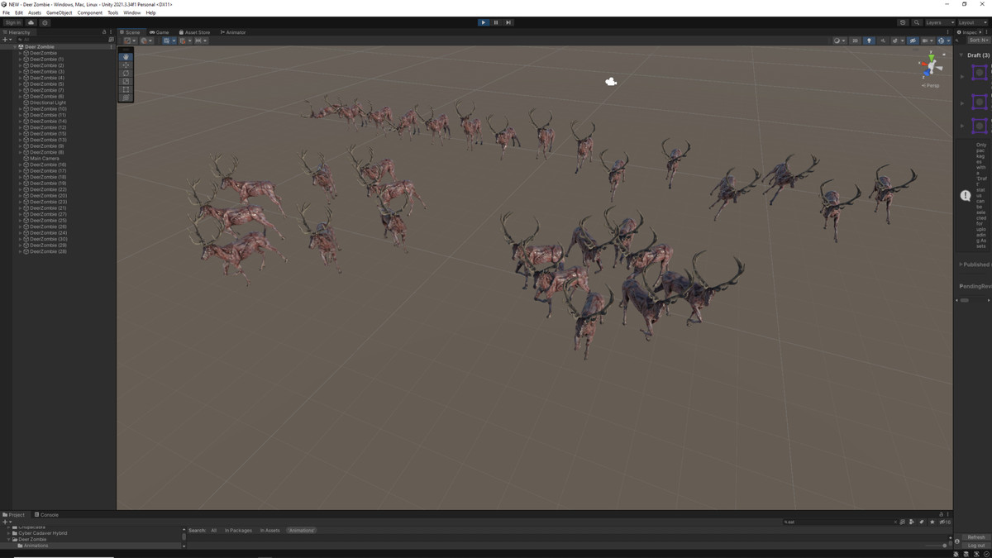Select the Rect tool in scene toolbar
Image resolution: width=992 pixels, height=558 pixels.
click(126, 89)
